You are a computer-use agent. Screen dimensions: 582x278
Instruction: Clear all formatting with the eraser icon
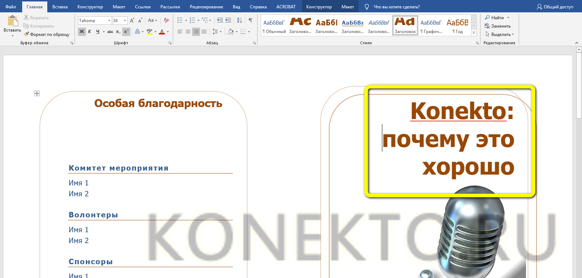pyautogui.click(x=166, y=20)
